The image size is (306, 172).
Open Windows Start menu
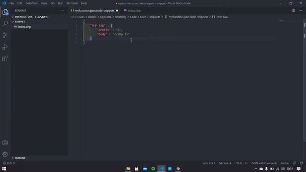tap(4, 169)
